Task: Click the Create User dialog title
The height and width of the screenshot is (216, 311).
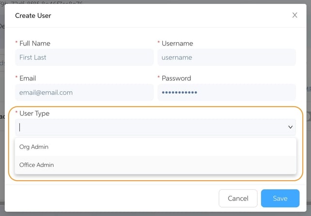Action: tap(33, 15)
